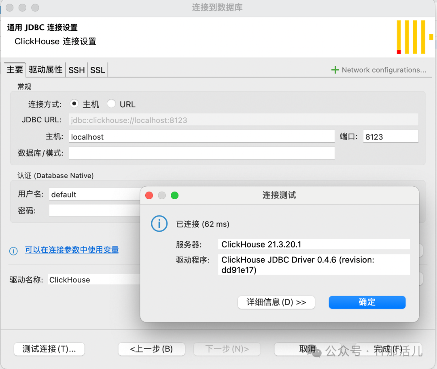Viewport: 437px width, 369px height.
Task: Click green zoom button of 连接测试 dialog
Action: (x=175, y=195)
